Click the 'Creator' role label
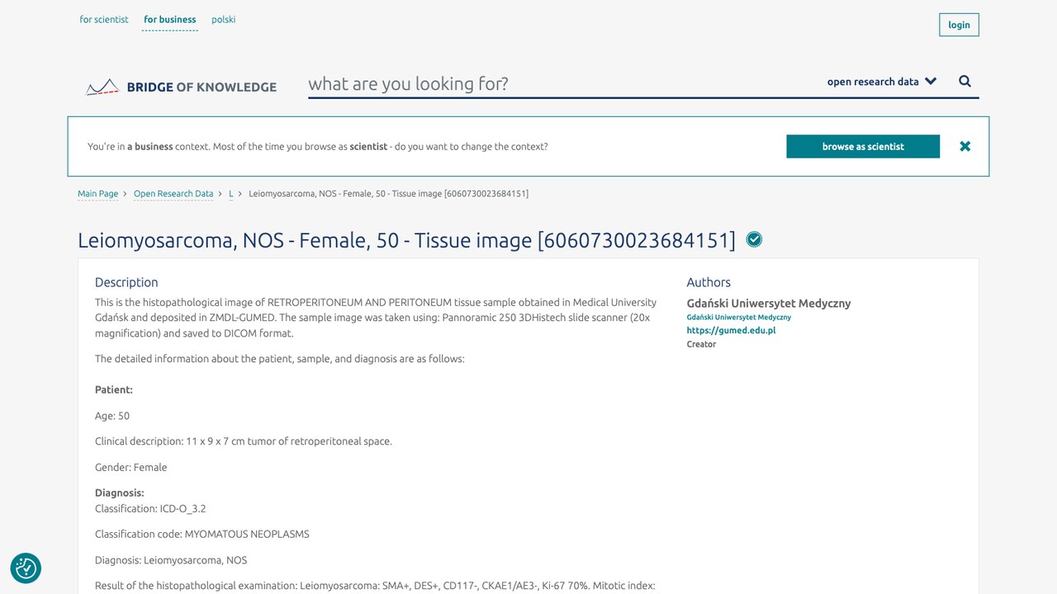This screenshot has width=1057, height=594. coord(701,344)
